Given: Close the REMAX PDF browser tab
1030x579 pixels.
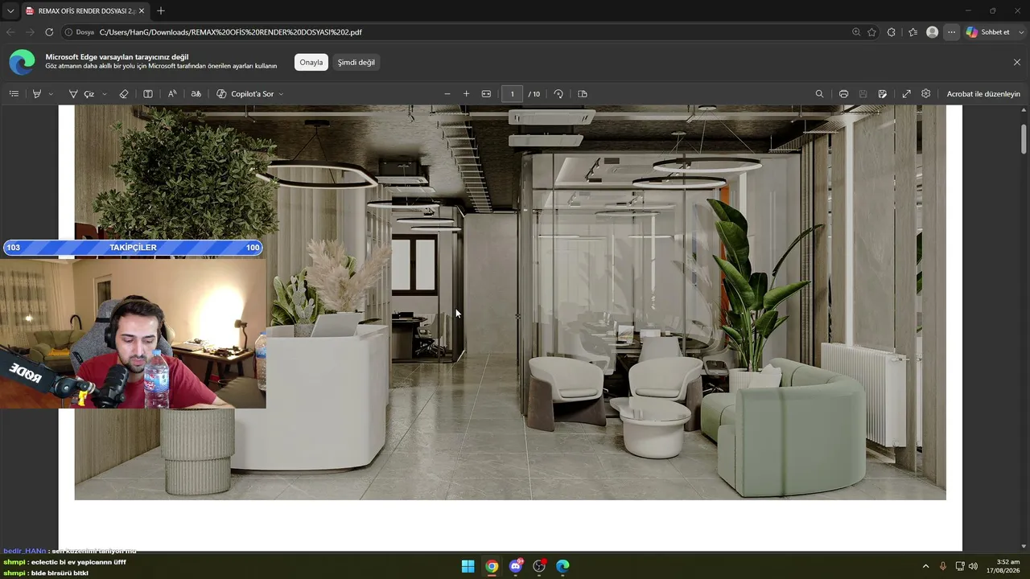Looking at the screenshot, I should coord(142,11).
